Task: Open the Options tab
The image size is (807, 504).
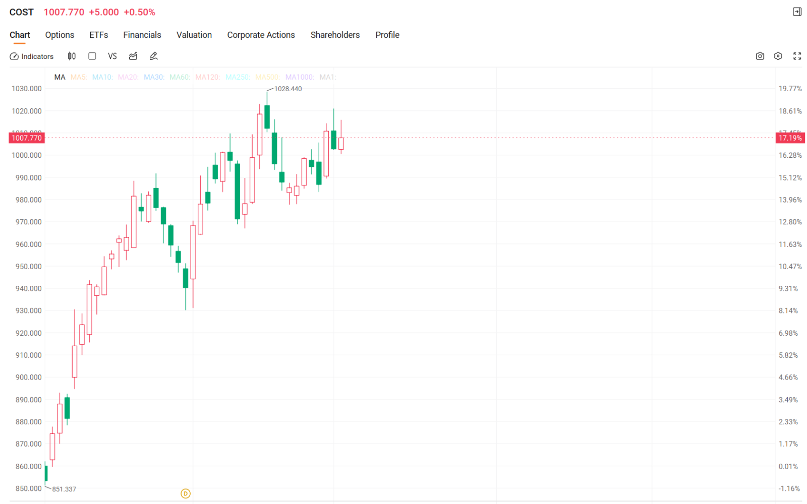Action: pos(60,35)
